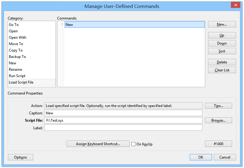Browse for a script file

[x=218, y=120]
